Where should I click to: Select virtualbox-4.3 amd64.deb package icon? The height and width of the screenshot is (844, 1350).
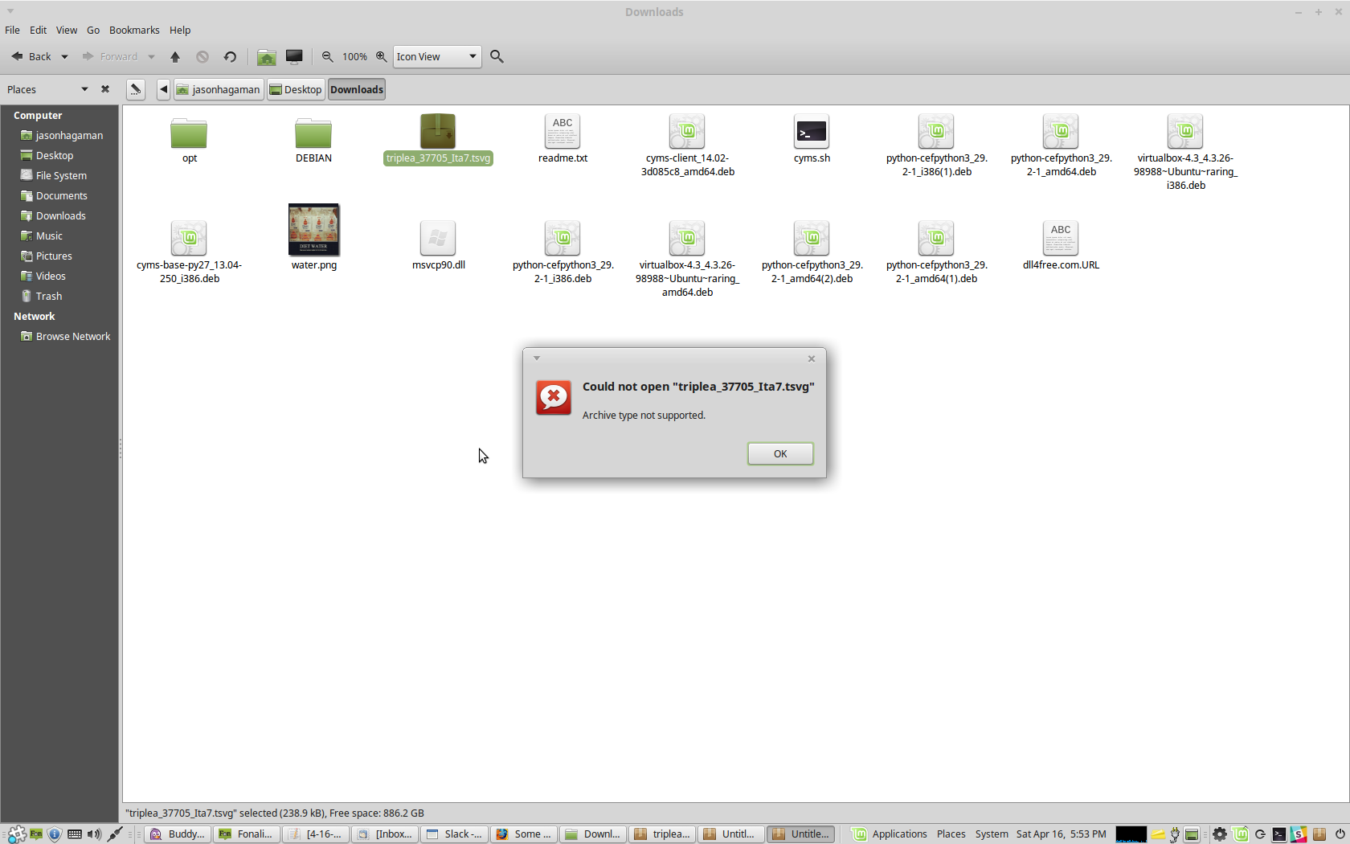tap(687, 238)
